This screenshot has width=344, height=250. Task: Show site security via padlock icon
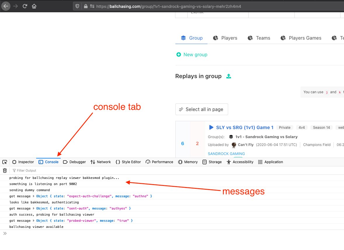pos(86,6)
